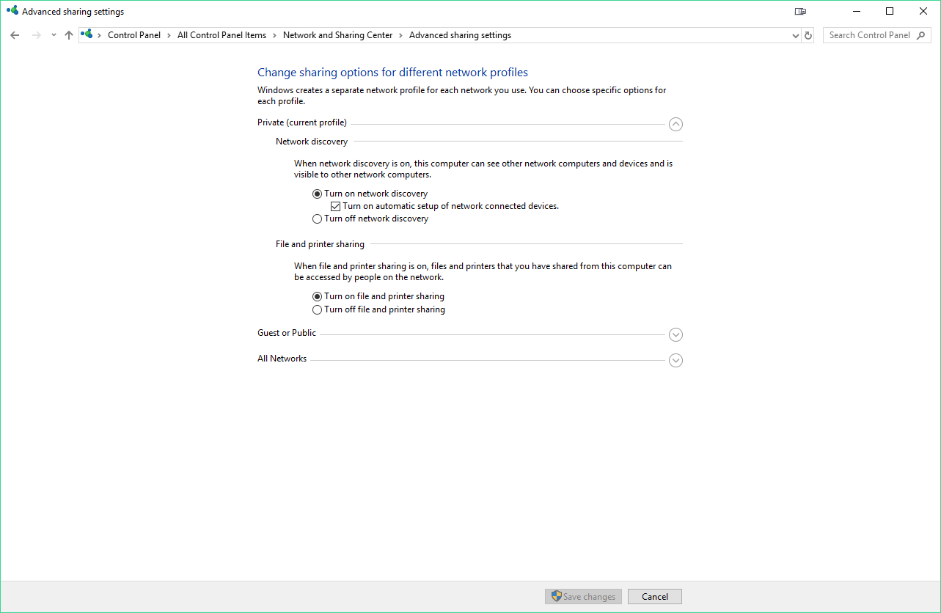Click the Save changes button
Image resolution: width=941 pixels, height=613 pixels.
[x=584, y=597]
